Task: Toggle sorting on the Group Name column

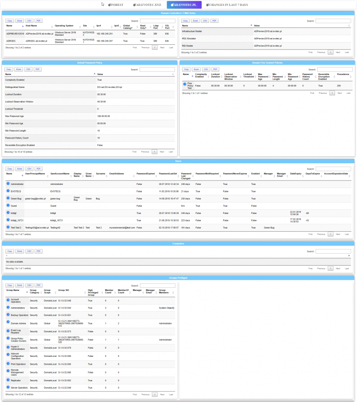Action: pos(14,291)
